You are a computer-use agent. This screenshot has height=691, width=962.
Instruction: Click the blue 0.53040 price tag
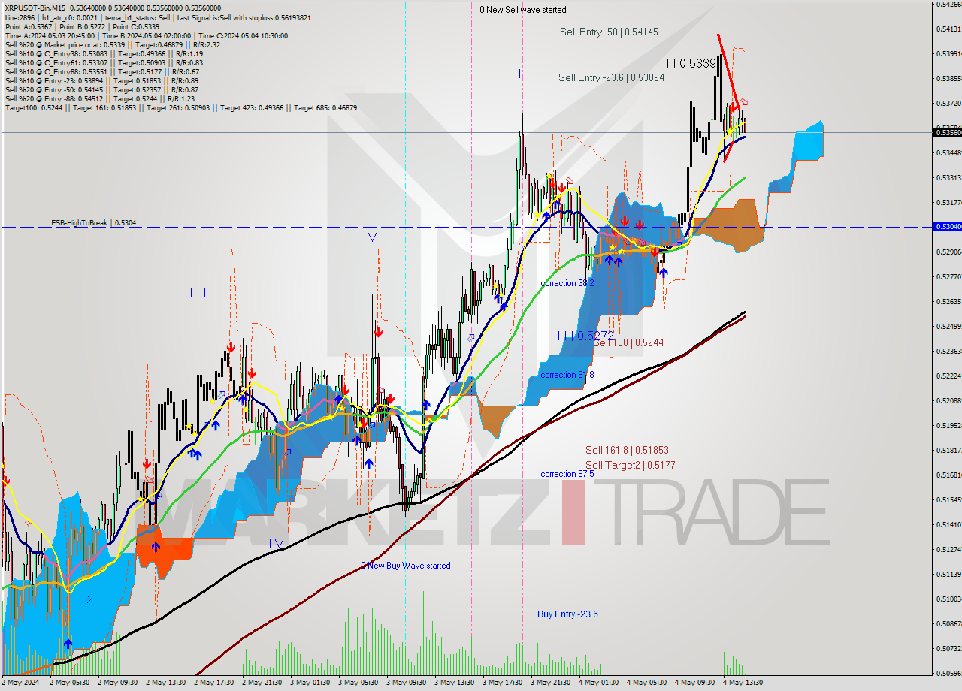pyautogui.click(x=947, y=226)
